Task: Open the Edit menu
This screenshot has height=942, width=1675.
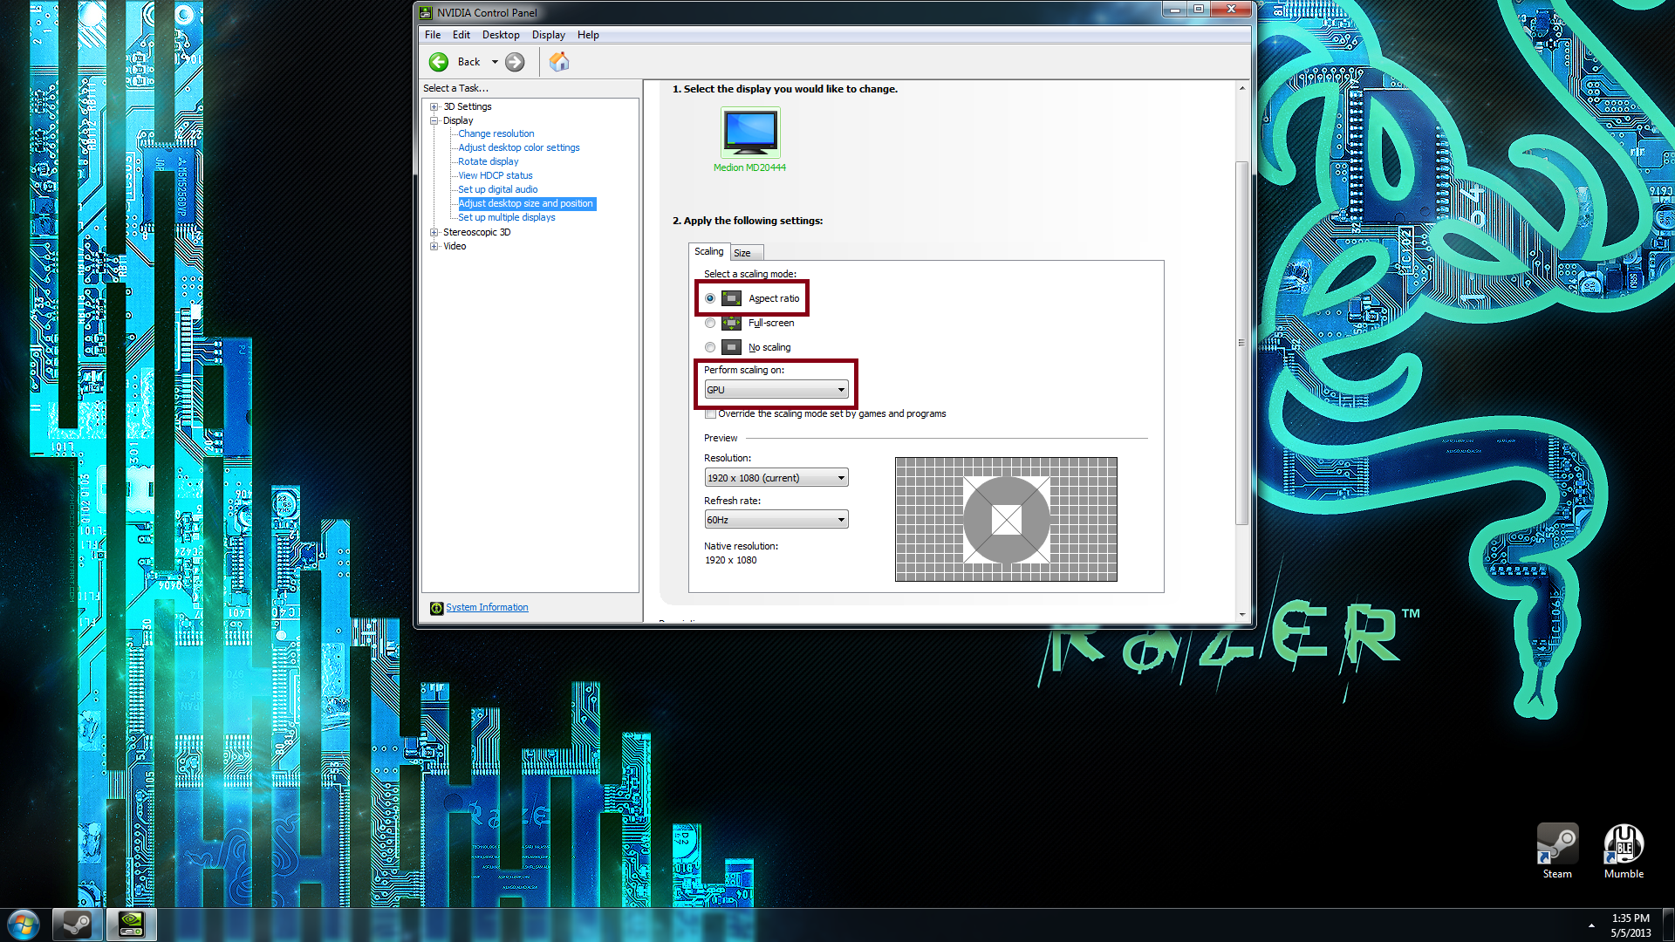Action: pos(461,35)
